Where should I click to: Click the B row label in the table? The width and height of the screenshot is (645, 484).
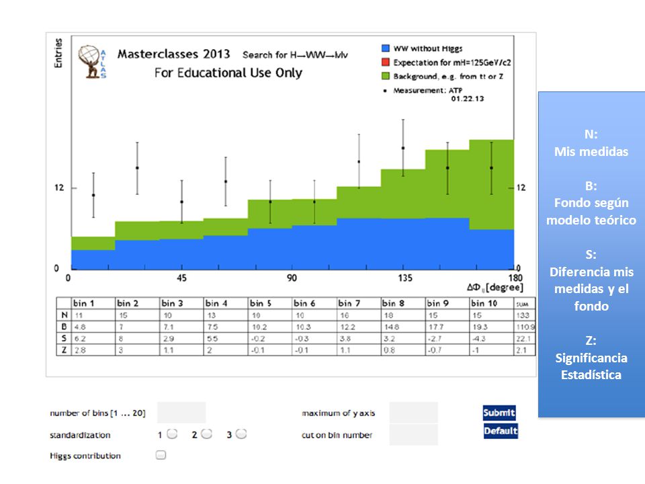64,327
